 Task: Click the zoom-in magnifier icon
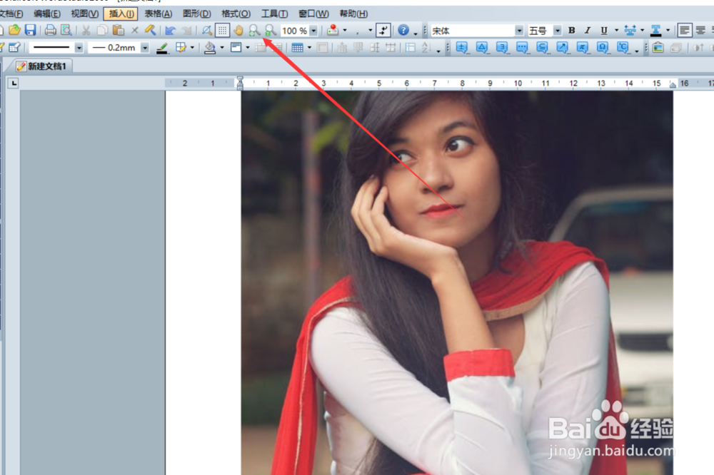click(x=254, y=31)
